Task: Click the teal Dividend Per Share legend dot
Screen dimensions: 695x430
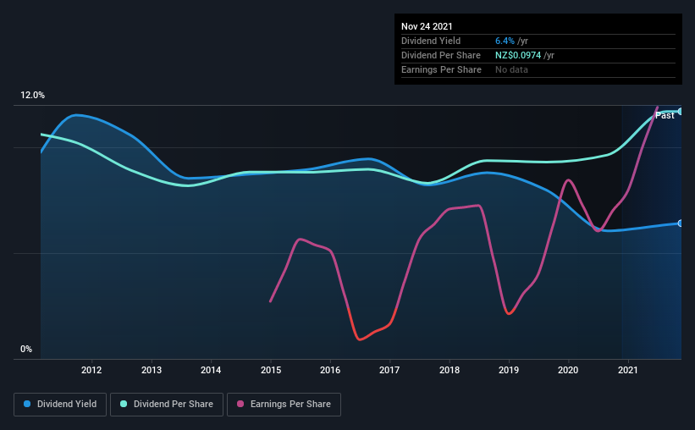Action: [x=124, y=404]
